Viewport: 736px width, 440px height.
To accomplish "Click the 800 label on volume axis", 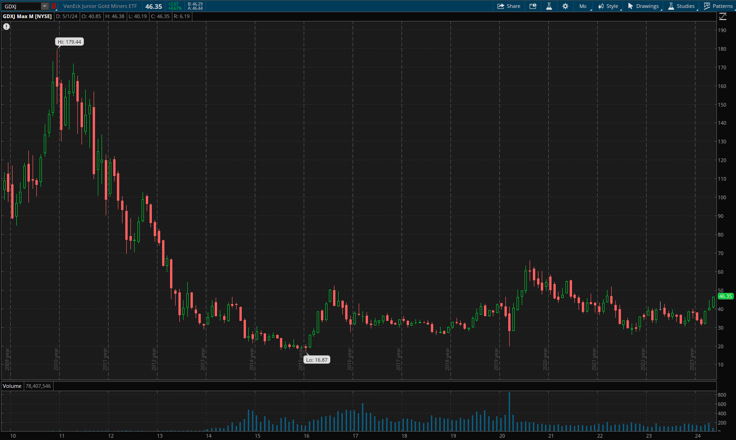I will coord(722,395).
